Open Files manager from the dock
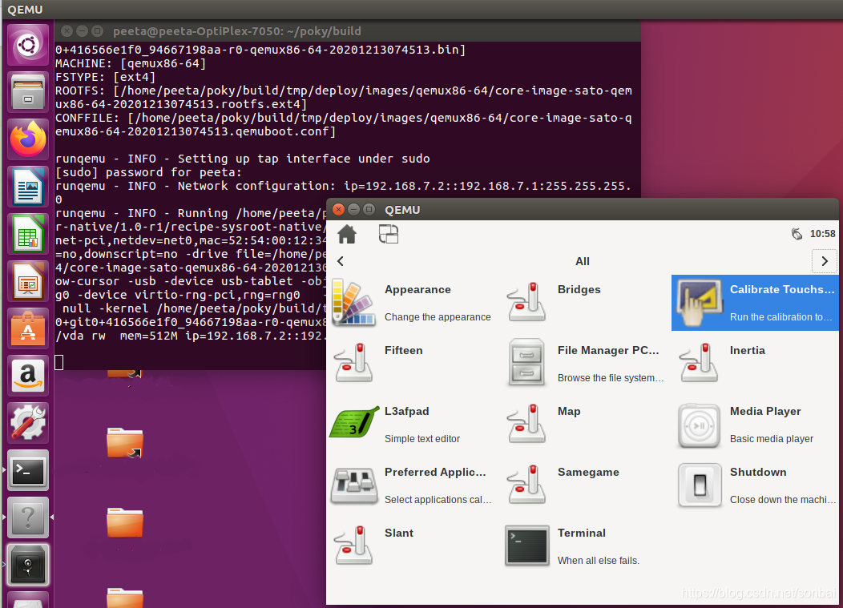Screen dimensions: 843x608 click(28, 92)
